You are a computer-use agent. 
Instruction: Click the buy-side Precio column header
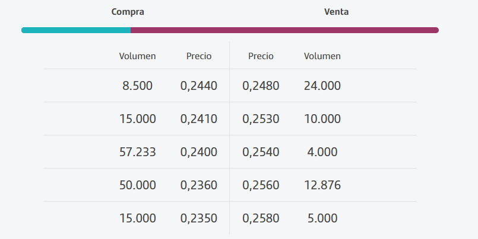199,56
